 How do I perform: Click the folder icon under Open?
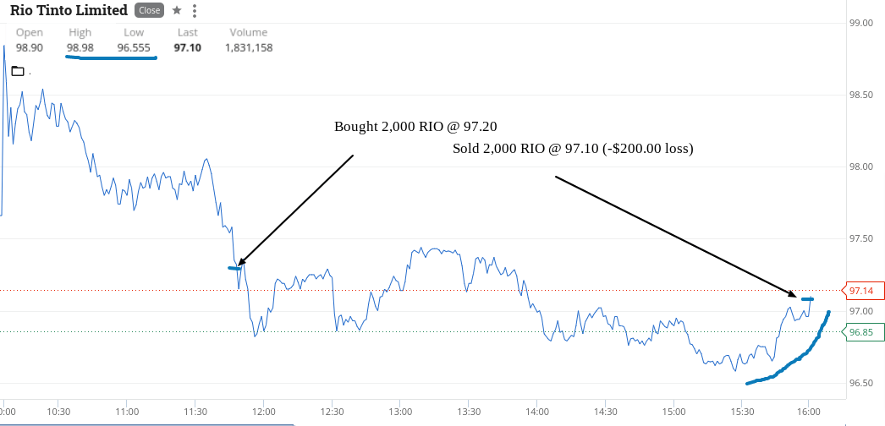coord(18,71)
